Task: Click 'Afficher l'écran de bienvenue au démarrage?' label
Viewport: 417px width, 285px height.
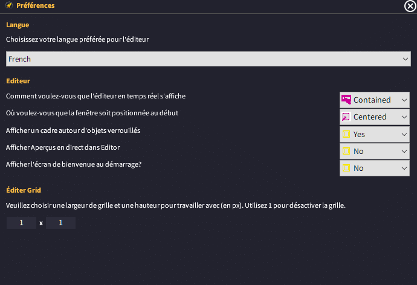Action: coord(74,164)
